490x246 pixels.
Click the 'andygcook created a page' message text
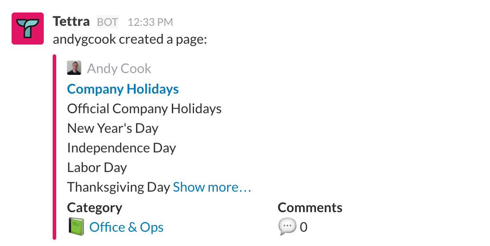[130, 40]
